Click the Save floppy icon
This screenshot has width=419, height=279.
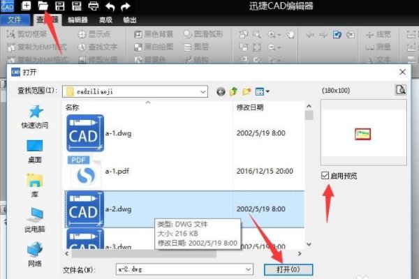pyautogui.click(x=59, y=6)
